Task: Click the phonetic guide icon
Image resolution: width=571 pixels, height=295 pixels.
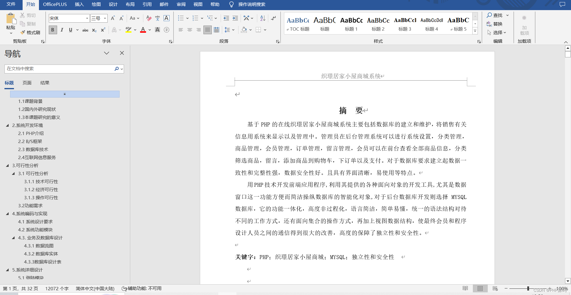Action: pos(158,18)
